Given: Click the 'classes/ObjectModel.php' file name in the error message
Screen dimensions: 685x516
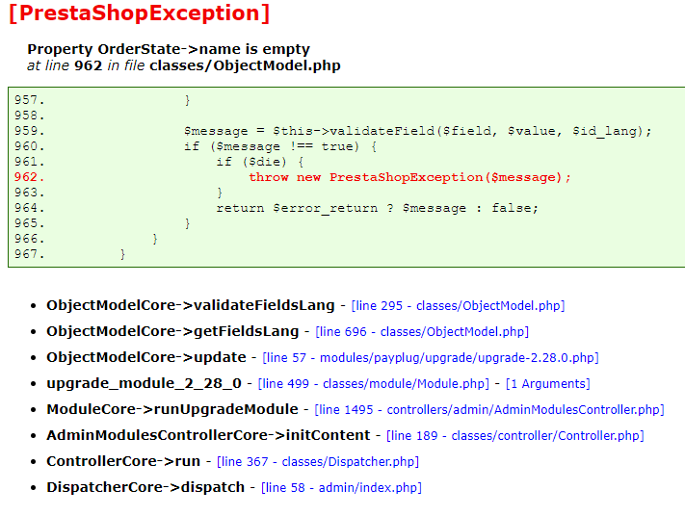Looking at the screenshot, I should (245, 65).
